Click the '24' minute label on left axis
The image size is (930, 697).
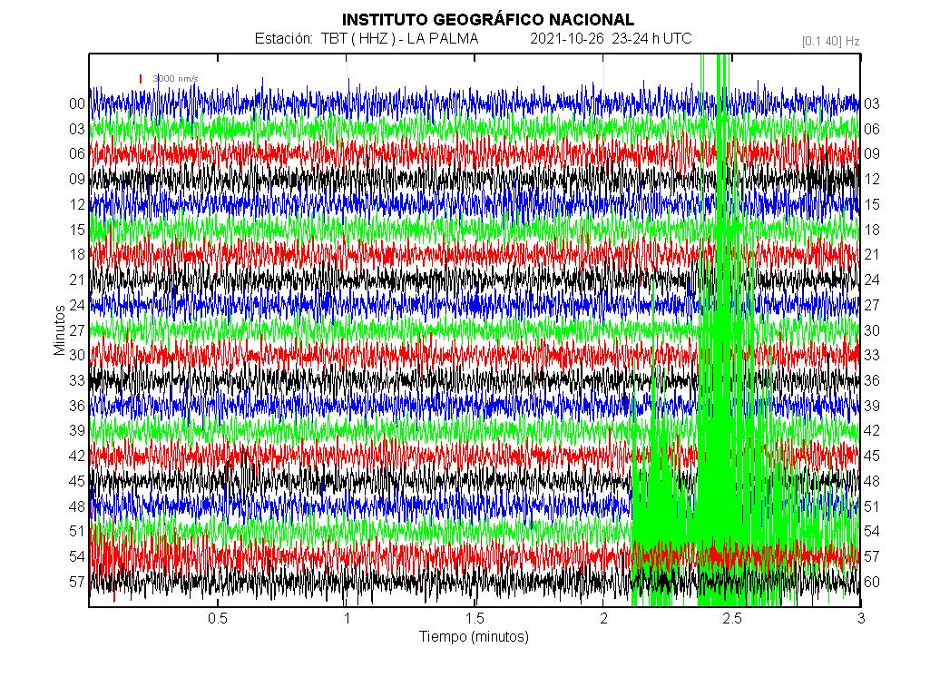(x=77, y=305)
